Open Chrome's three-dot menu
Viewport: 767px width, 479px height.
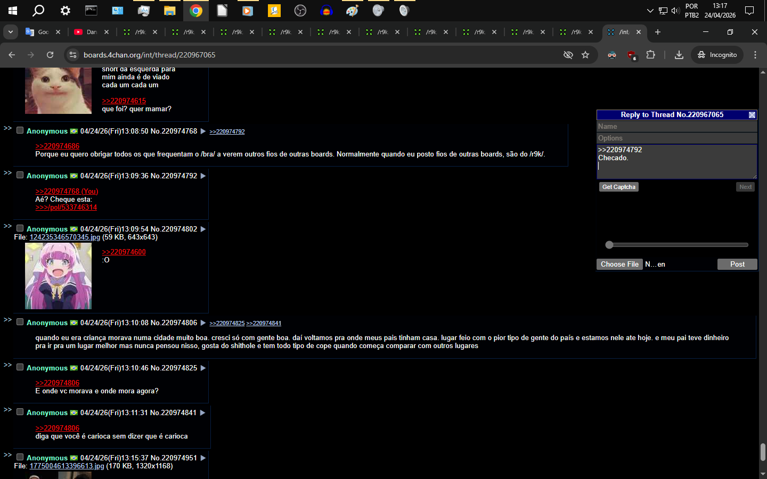[755, 55]
